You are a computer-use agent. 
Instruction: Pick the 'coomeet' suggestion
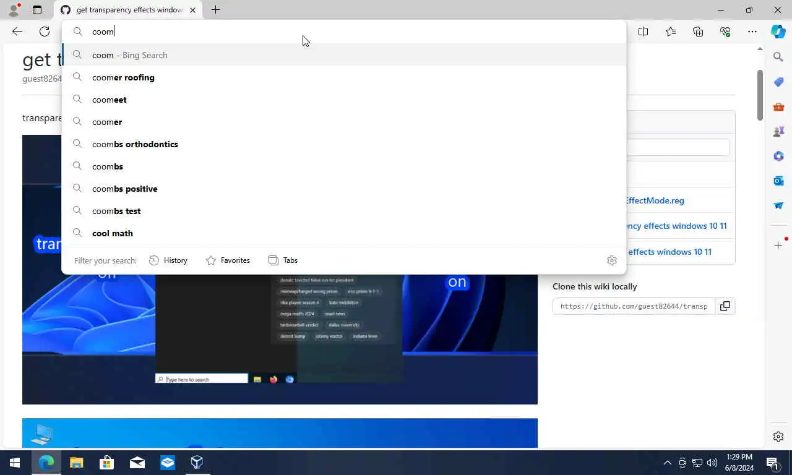point(344,100)
